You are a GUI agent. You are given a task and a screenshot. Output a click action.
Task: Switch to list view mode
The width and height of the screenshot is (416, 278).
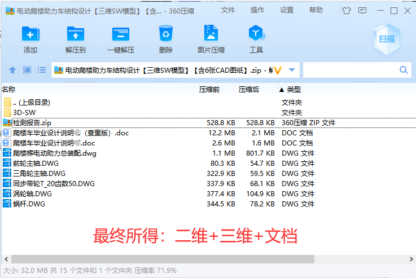point(42,70)
